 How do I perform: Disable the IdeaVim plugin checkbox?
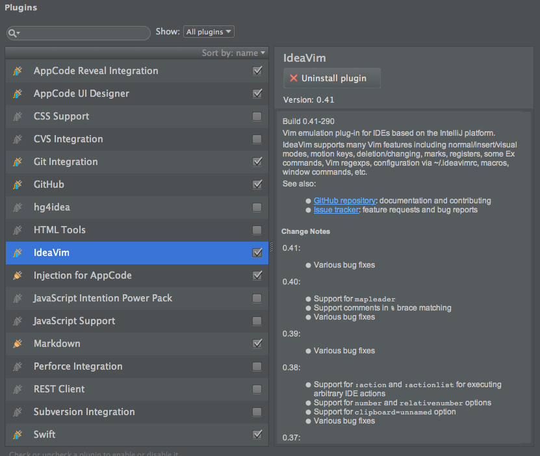coord(257,252)
